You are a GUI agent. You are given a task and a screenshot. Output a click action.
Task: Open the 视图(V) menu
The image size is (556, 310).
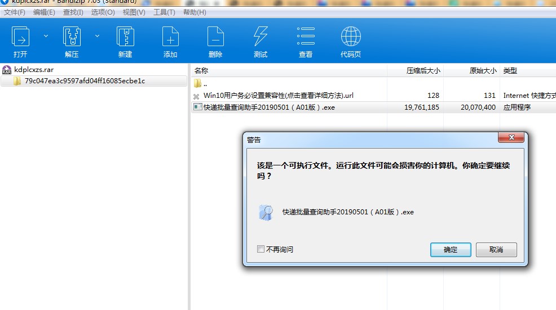pos(134,12)
